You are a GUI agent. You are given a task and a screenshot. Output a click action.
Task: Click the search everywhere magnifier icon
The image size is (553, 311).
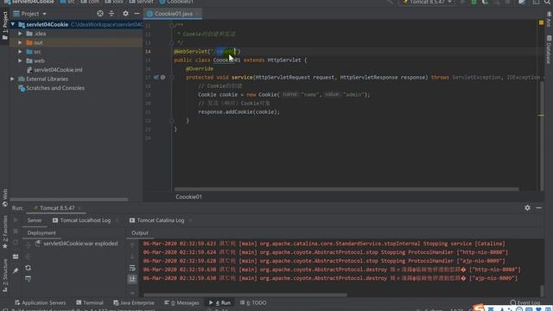tap(547, 2)
